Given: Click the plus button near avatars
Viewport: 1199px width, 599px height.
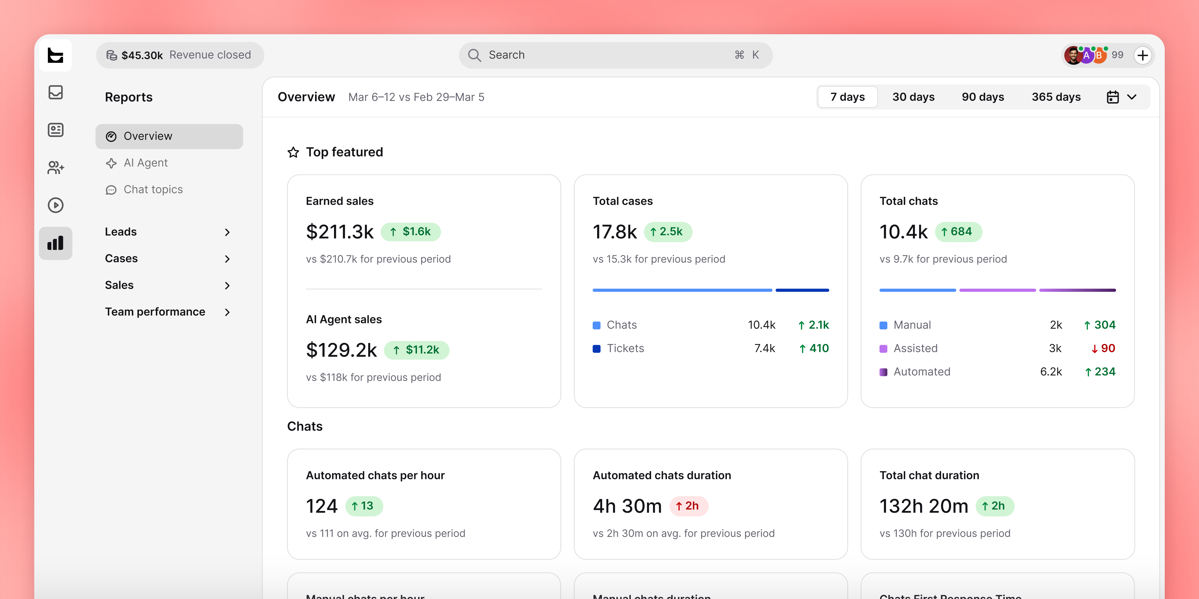Looking at the screenshot, I should pos(1143,55).
